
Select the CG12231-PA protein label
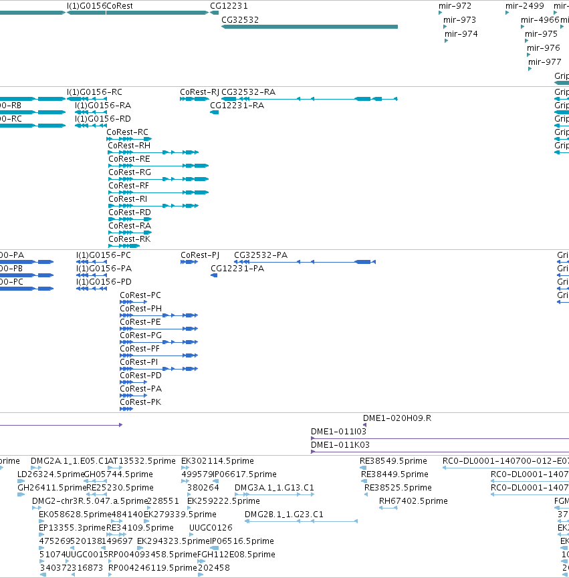[x=237, y=269]
